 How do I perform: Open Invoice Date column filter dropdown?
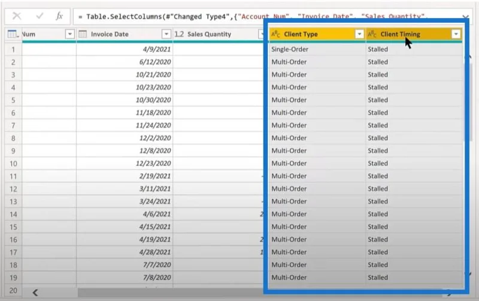coord(166,34)
